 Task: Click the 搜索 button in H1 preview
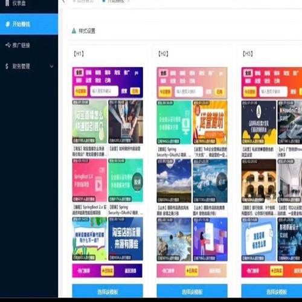click(x=124, y=91)
